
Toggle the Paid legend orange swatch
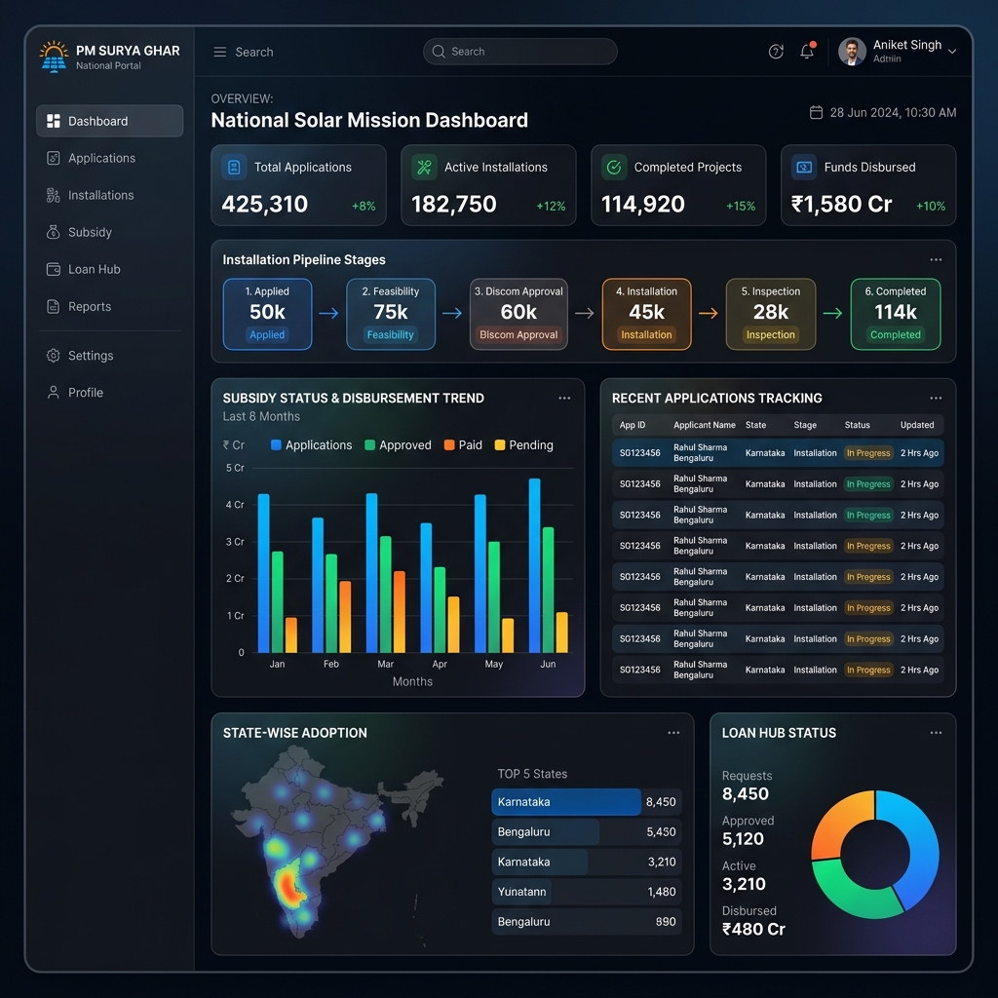click(449, 444)
